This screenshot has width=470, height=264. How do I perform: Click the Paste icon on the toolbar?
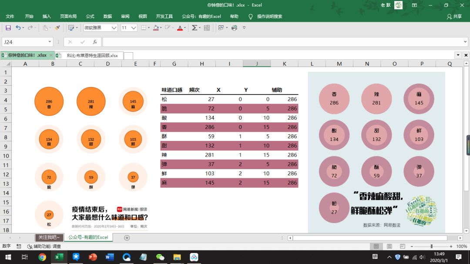point(46,27)
